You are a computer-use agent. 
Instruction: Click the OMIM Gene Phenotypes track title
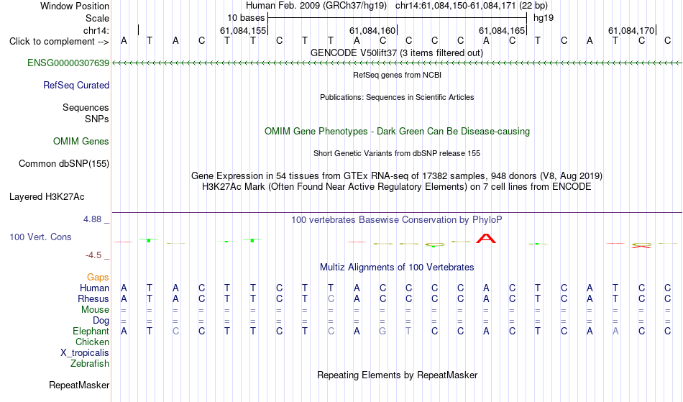(x=397, y=132)
